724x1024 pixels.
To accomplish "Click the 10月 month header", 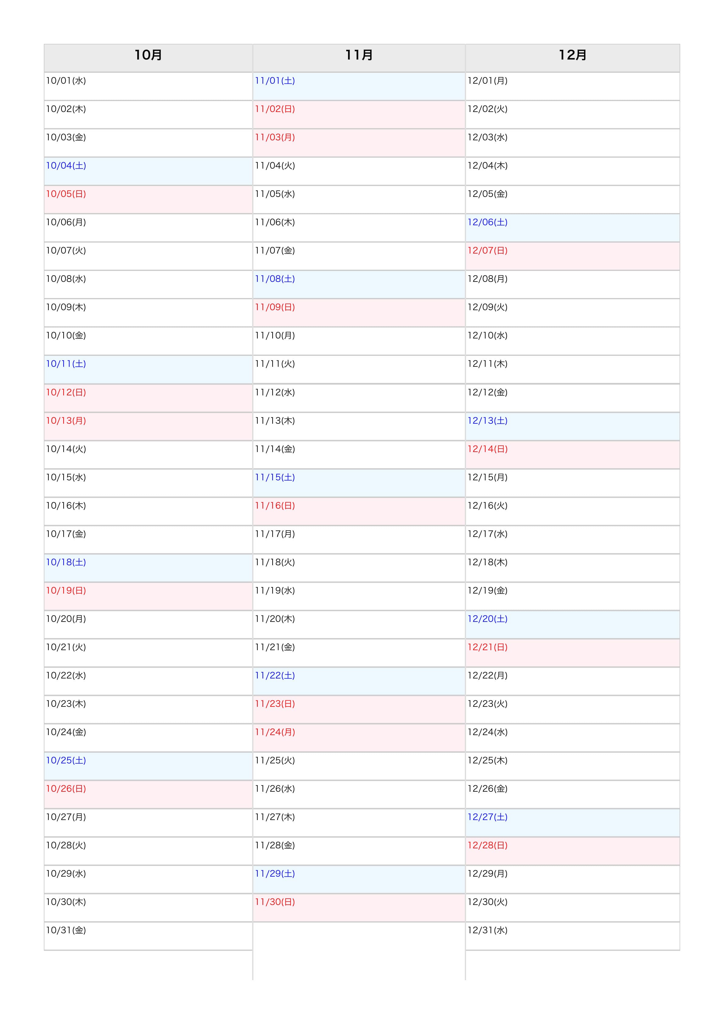I will [x=148, y=55].
